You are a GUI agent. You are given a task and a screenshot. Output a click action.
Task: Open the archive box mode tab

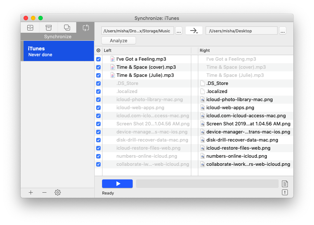(x=48, y=28)
